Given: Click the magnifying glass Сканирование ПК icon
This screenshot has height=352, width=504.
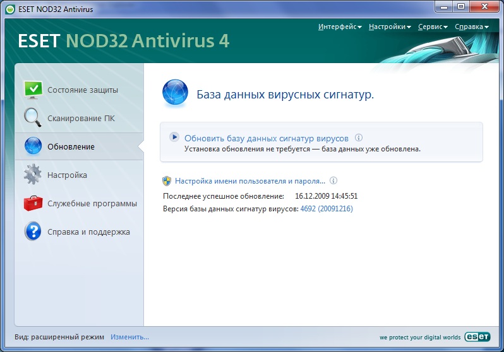Looking at the screenshot, I should [33, 118].
